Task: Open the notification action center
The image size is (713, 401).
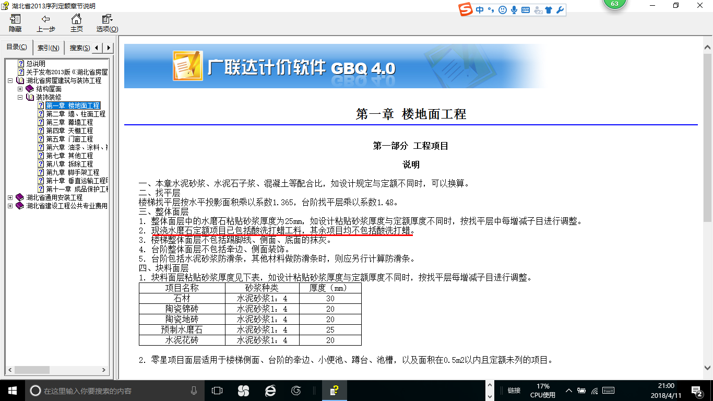Action: click(698, 390)
